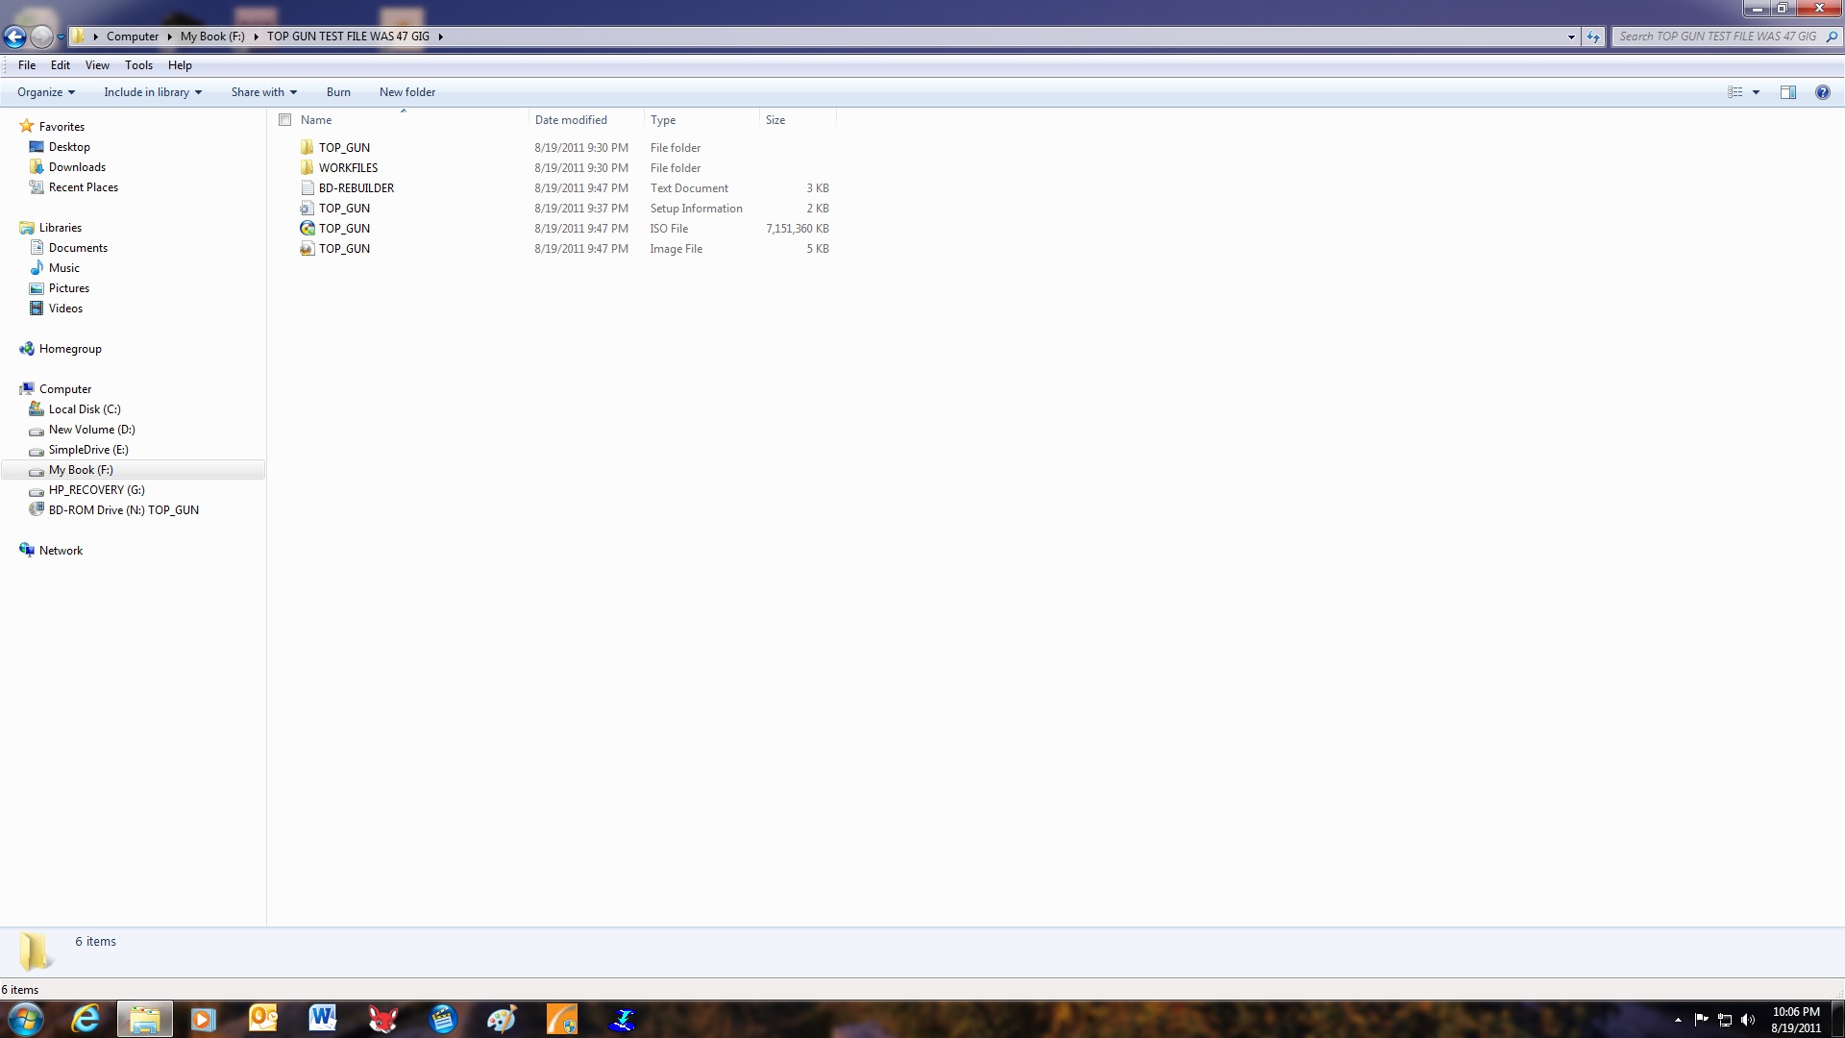This screenshot has height=1038, width=1845.
Task: Select the BD-REBUILDER text document
Action: [357, 188]
